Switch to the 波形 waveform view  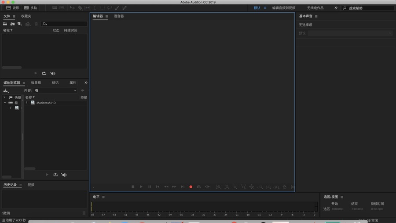click(12, 8)
